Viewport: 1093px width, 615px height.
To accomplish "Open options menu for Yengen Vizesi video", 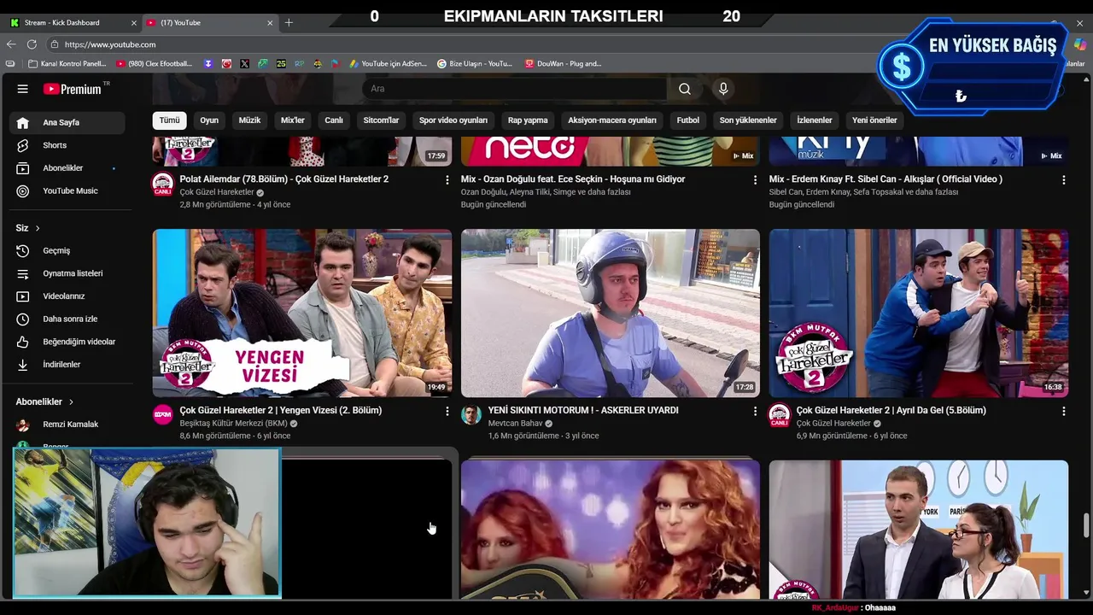I will (x=447, y=411).
